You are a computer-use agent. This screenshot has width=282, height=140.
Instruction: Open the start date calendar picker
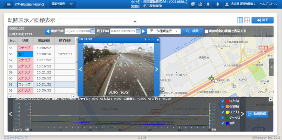[x=93, y=31]
